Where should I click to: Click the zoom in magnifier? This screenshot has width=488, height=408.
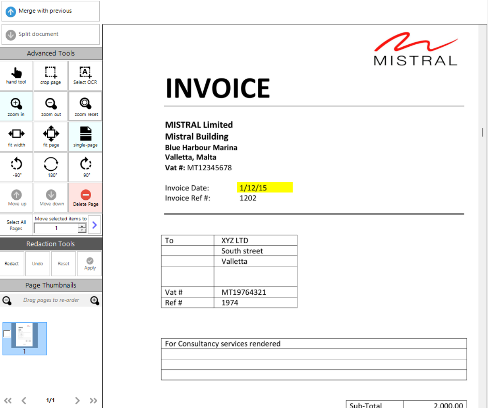17,107
